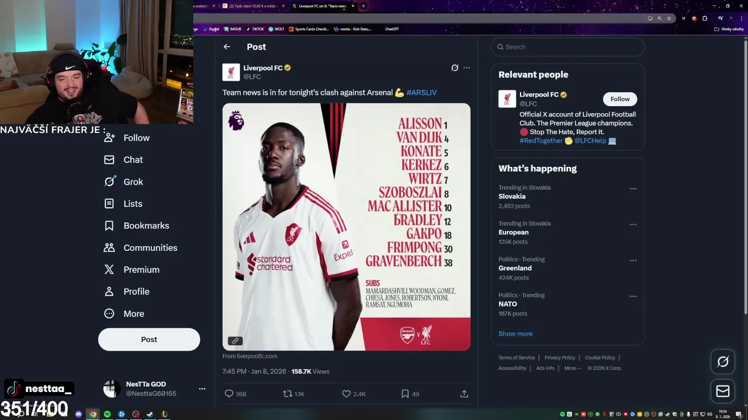Open Terms of Service link
This screenshot has height=420, width=748.
[x=517, y=358]
